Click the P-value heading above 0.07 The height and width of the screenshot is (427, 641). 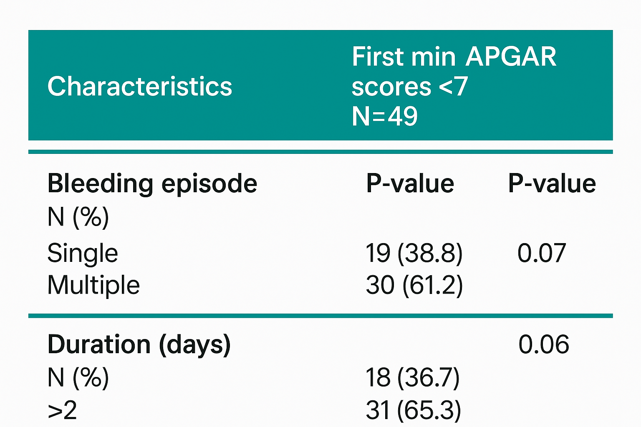point(552,183)
